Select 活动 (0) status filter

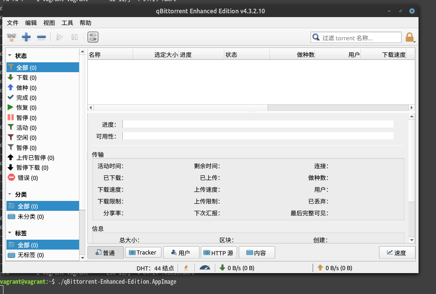pos(43,128)
